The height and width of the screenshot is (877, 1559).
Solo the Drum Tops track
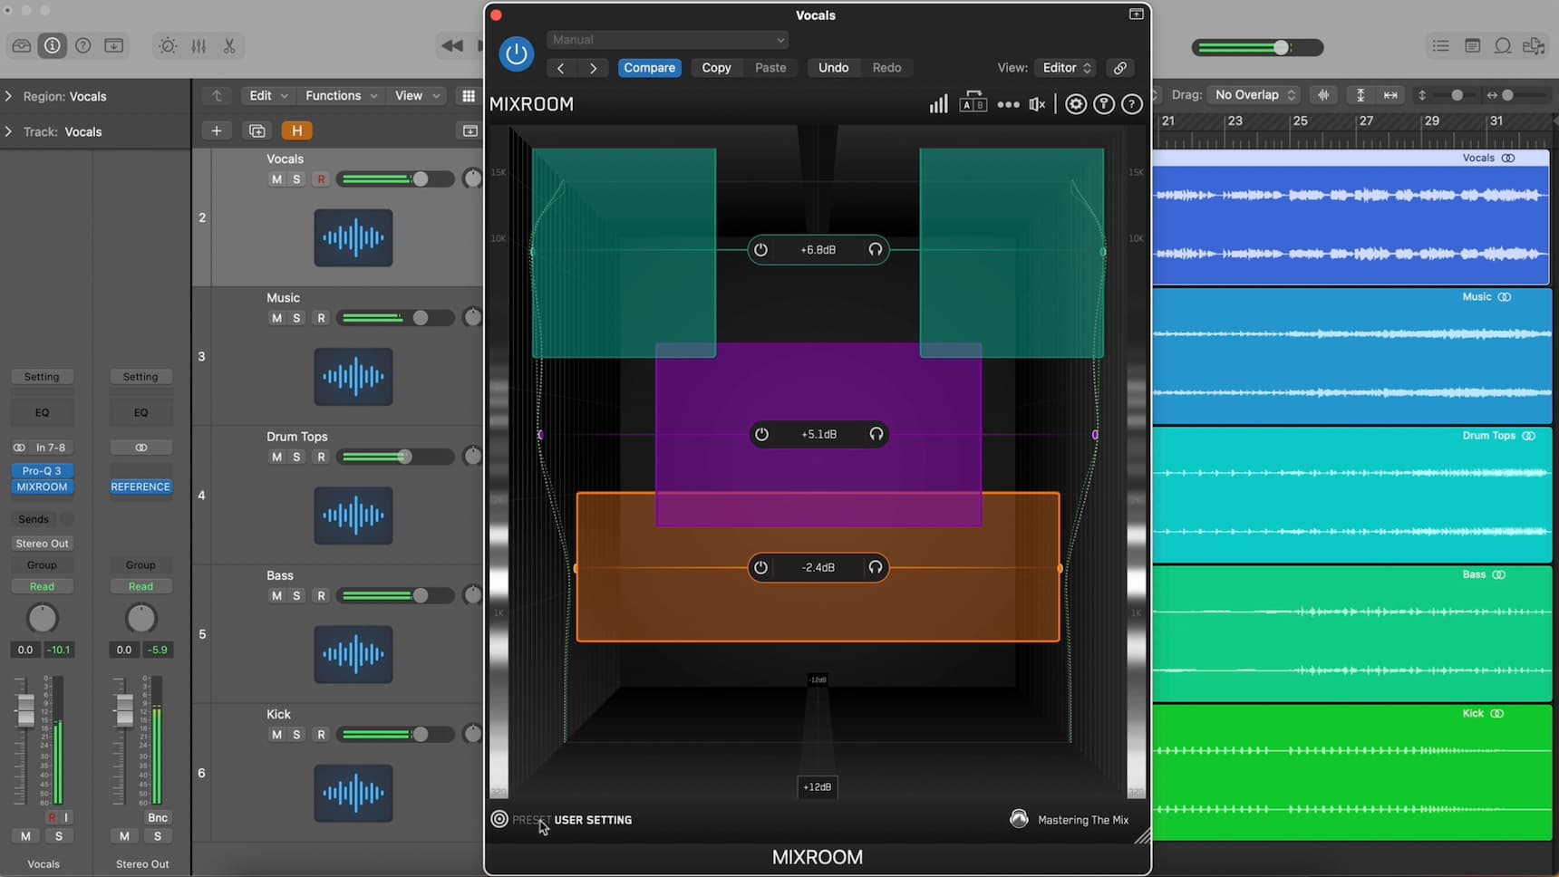(296, 457)
